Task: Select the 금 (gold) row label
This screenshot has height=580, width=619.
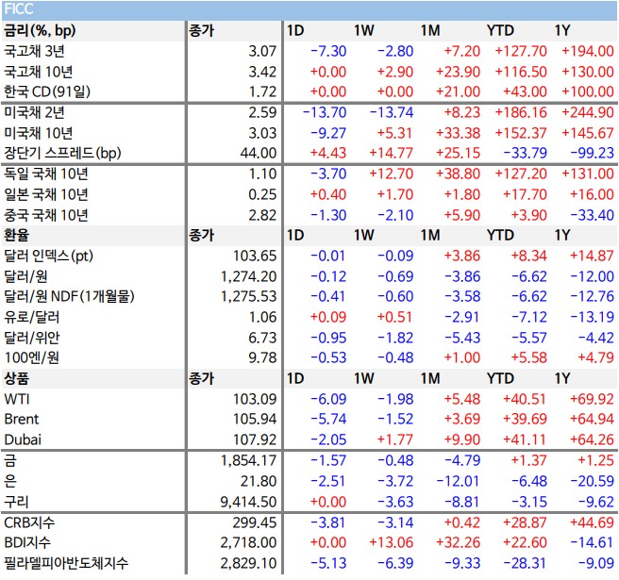Action: coord(10,460)
